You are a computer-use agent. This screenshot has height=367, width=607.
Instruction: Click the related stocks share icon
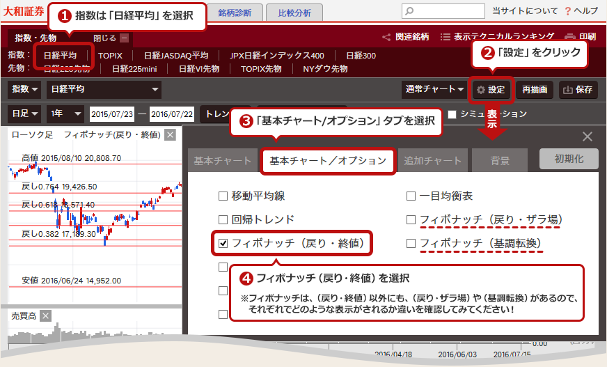[386, 37]
